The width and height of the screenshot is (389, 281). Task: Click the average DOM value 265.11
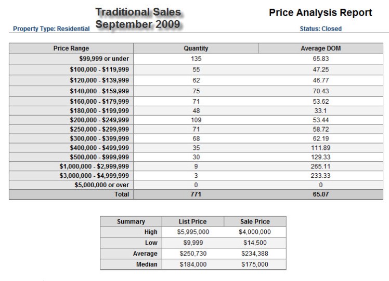321,166
